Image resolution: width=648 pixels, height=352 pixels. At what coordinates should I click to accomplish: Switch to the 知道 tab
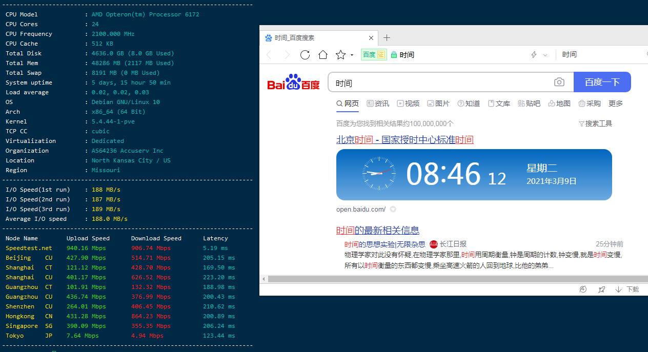pyautogui.click(x=469, y=103)
